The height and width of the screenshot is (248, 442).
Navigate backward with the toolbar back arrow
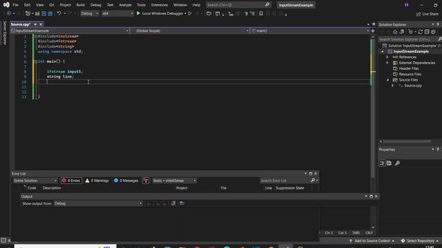tap(9, 13)
